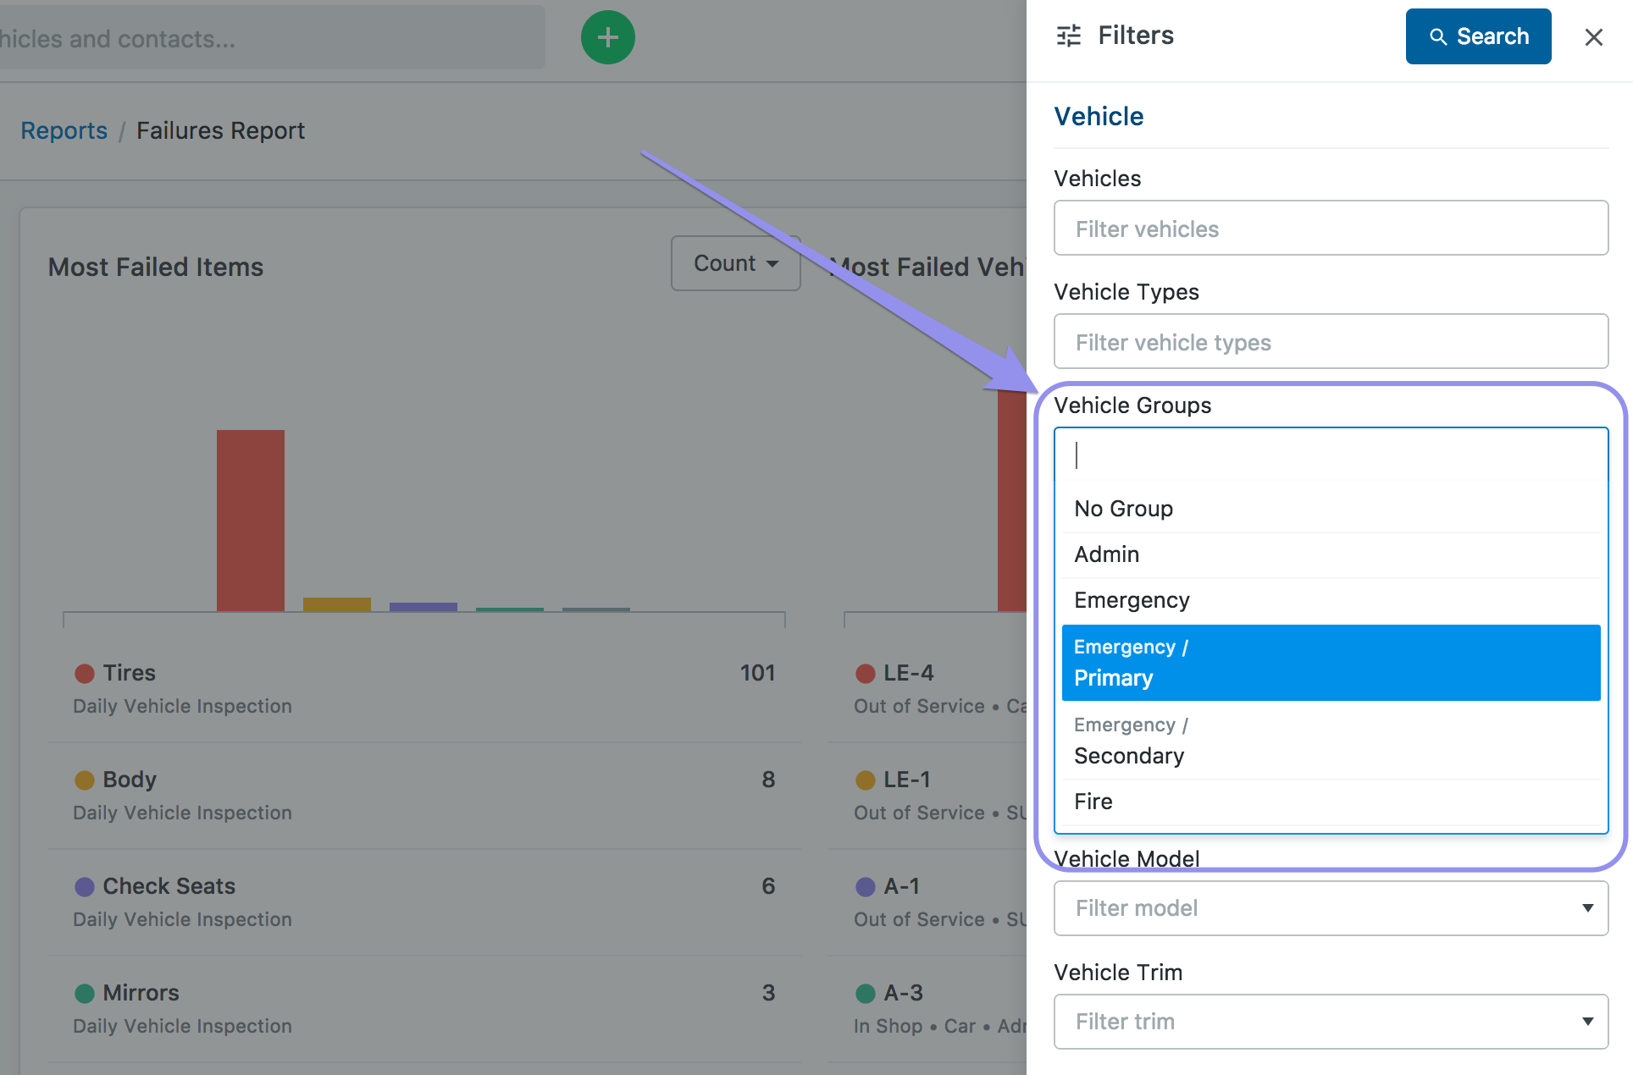Select the Admin group option
The height and width of the screenshot is (1075, 1633).
point(1106,554)
